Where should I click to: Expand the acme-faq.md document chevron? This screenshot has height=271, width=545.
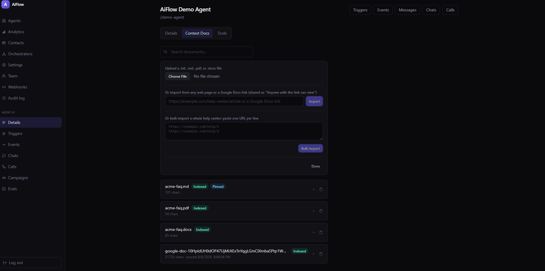point(314,189)
